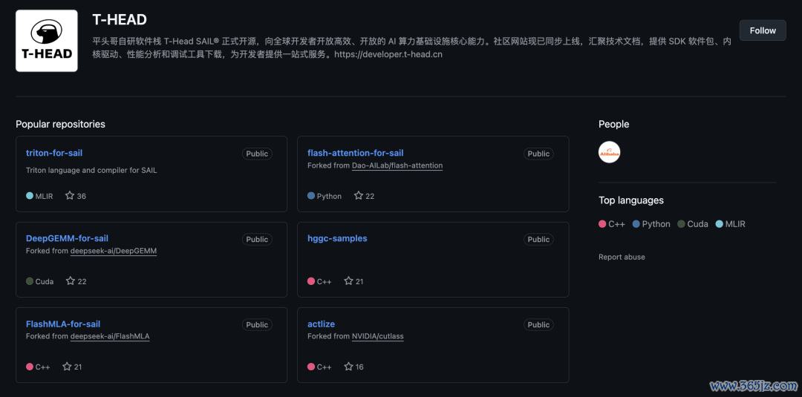Click the Public badge on actlize
This screenshot has height=397, width=802.
(538, 324)
